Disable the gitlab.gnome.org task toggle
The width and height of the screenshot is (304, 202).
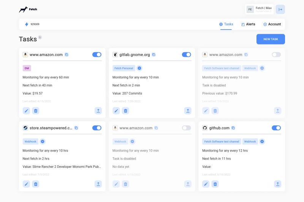pyautogui.click(x=187, y=55)
